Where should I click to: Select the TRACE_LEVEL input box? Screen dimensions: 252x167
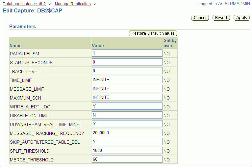(127, 71)
